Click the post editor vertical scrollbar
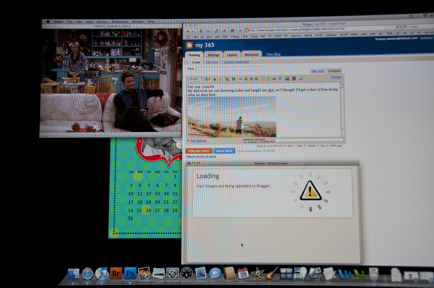434x288 pixels. tap(342, 110)
